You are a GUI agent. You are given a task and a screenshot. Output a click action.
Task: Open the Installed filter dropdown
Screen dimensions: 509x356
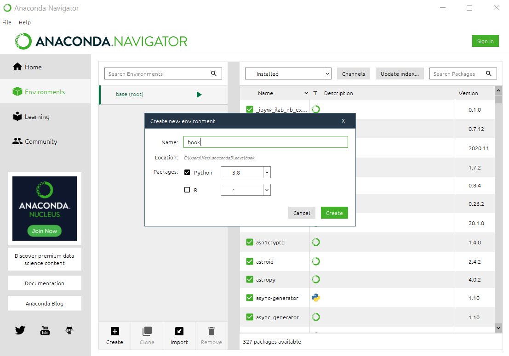(288, 73)
